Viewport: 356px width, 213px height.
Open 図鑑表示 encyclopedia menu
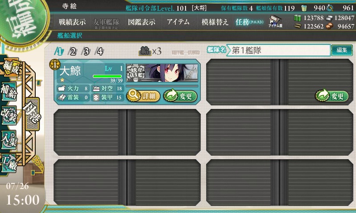click(x=142, y=22)
